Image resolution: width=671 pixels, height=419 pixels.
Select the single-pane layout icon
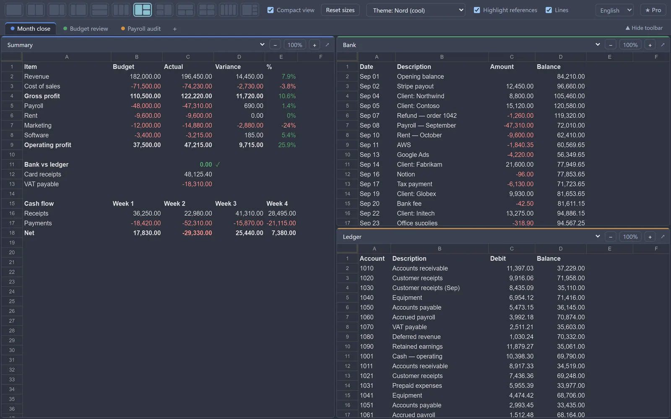click(x=14, y=10)
